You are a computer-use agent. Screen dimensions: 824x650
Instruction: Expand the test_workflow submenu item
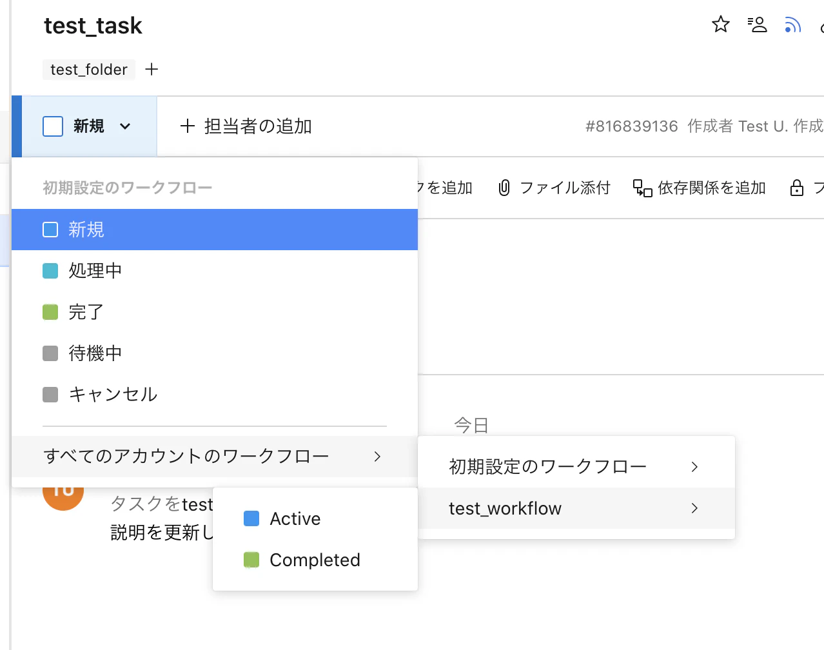[576, 508]
